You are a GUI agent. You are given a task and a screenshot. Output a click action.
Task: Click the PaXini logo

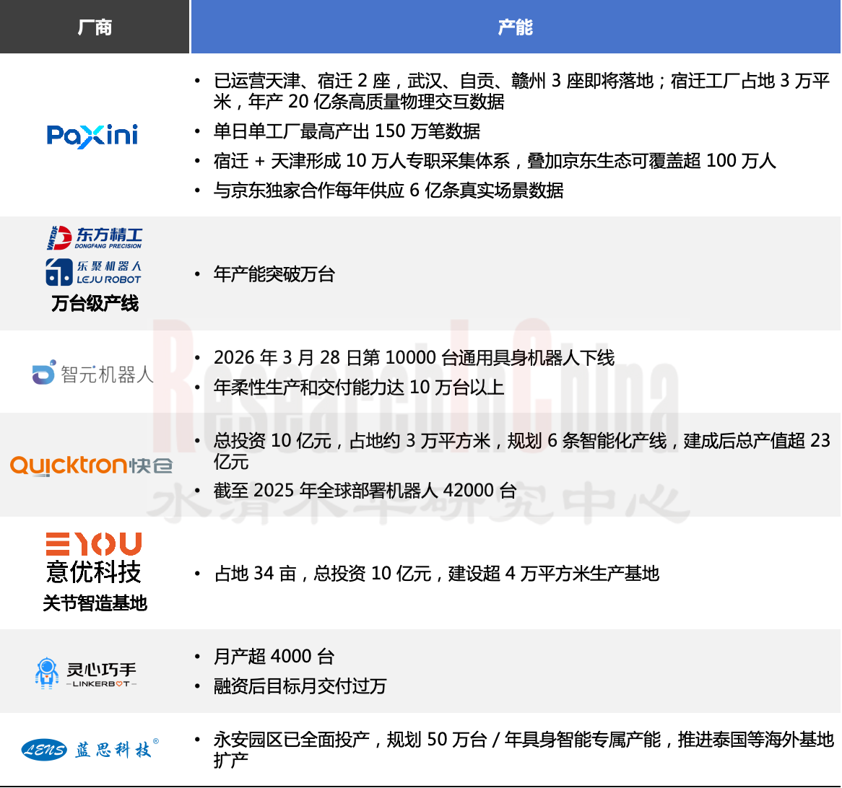(92, 136)
